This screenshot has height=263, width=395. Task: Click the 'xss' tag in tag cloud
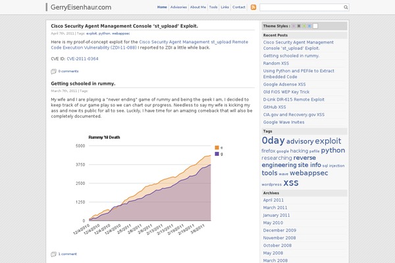291,183
